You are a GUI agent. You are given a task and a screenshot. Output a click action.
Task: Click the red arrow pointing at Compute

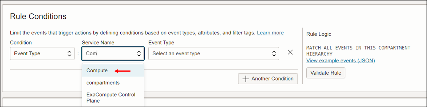tap(122, 71)
